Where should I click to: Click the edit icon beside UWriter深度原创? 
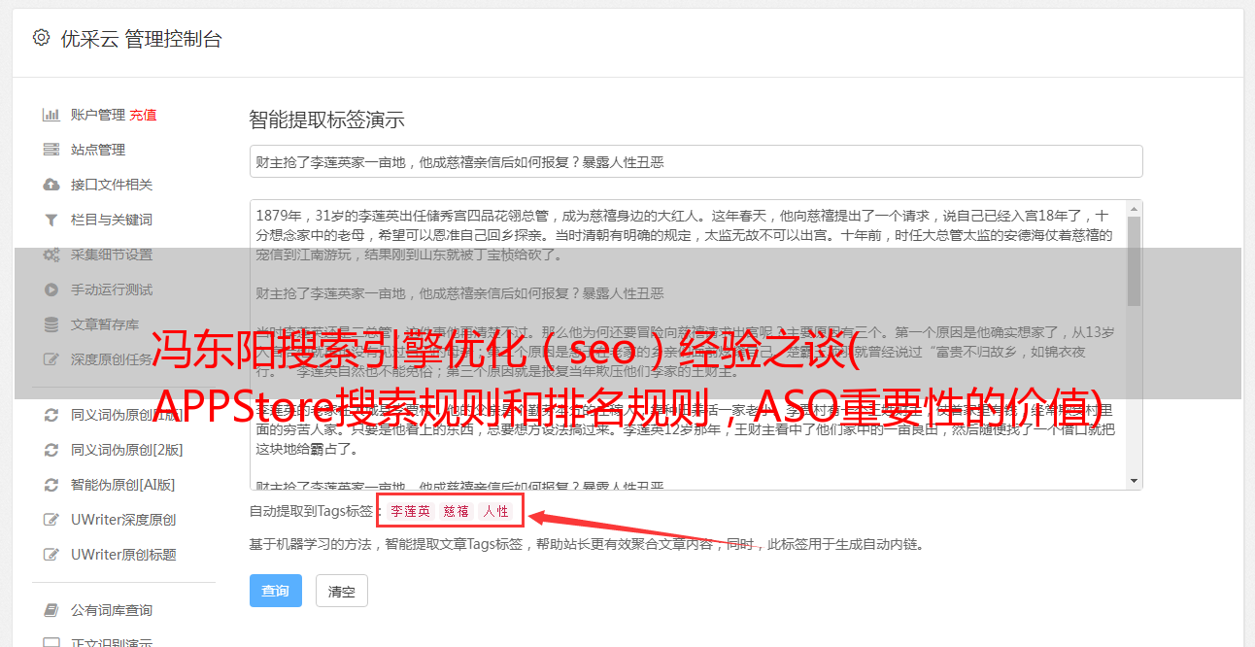tap(51, 520)
